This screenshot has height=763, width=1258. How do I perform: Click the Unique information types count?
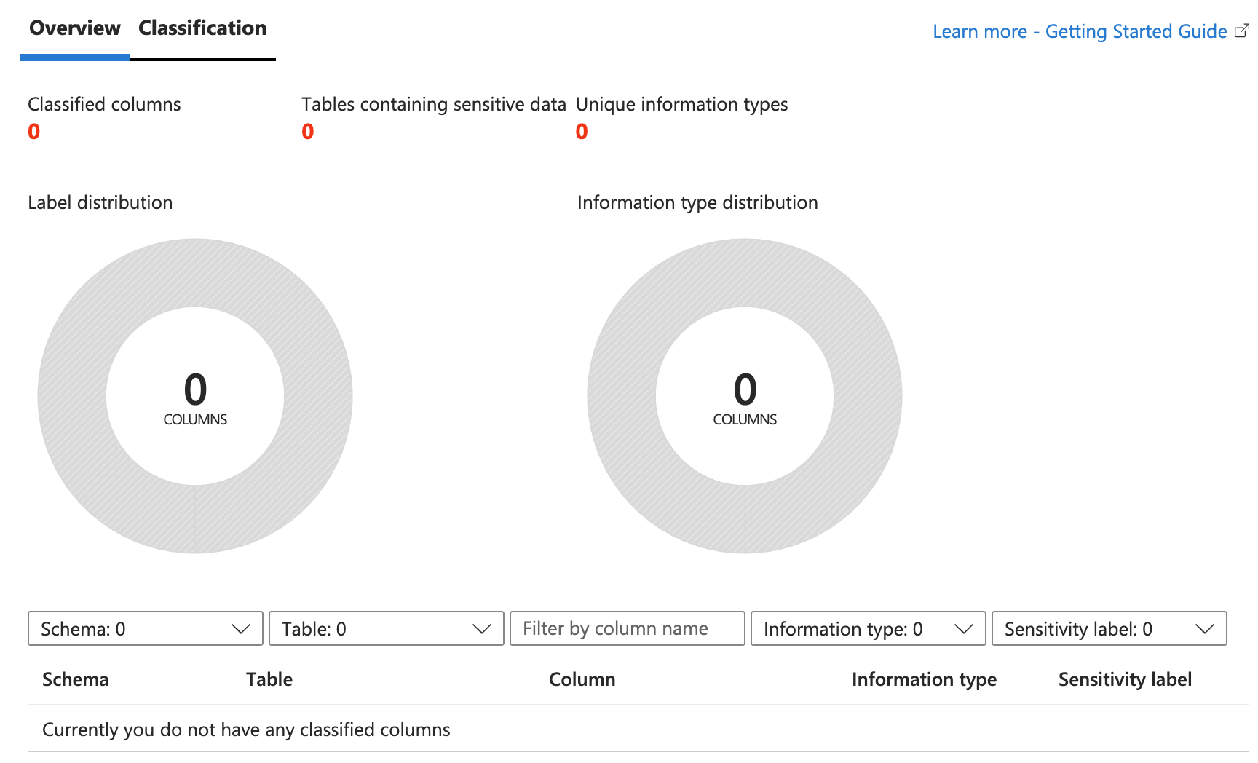pyautogui.click(x=582, y=132)
